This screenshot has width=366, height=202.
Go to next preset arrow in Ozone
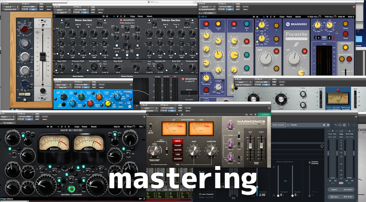coord(328,125)
